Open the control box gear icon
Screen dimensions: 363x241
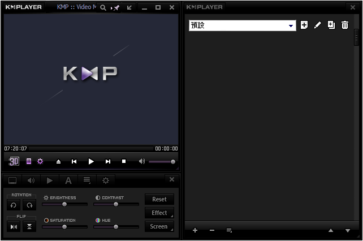pyautogui.click(x=40, y=161)
